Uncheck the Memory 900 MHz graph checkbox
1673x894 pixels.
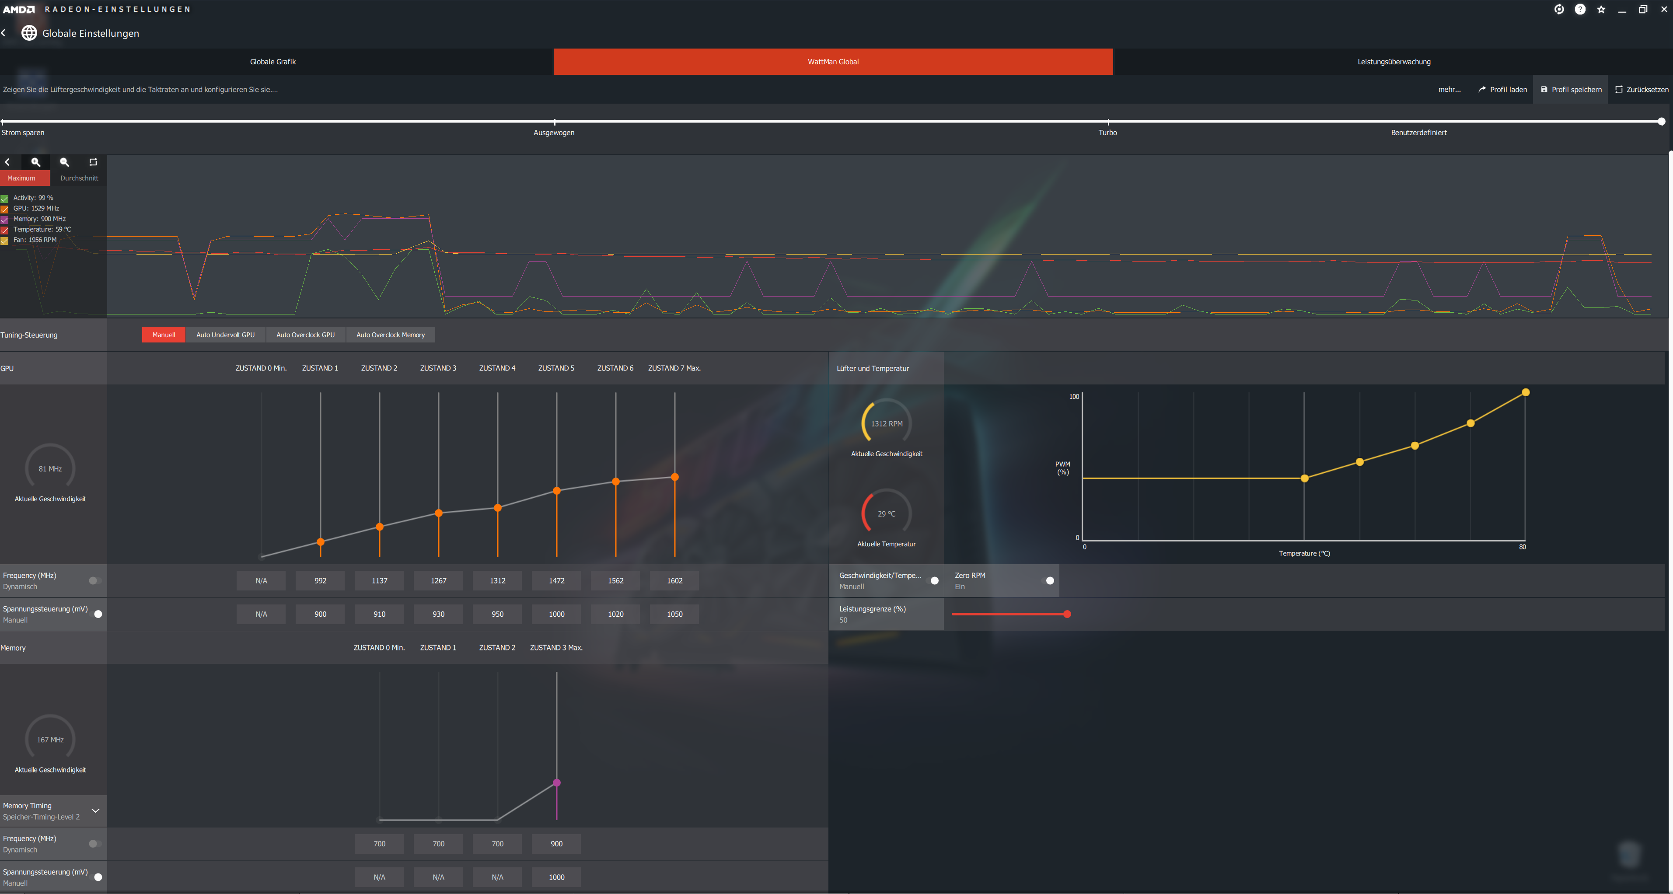4,220
